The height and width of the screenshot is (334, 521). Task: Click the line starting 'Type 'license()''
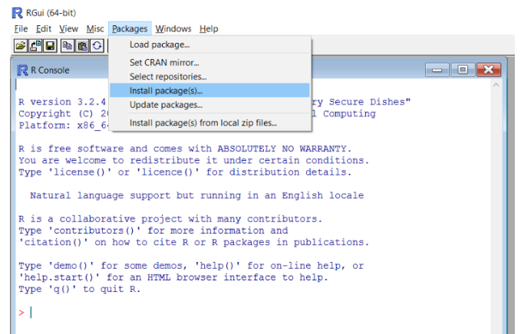point(185,172)
